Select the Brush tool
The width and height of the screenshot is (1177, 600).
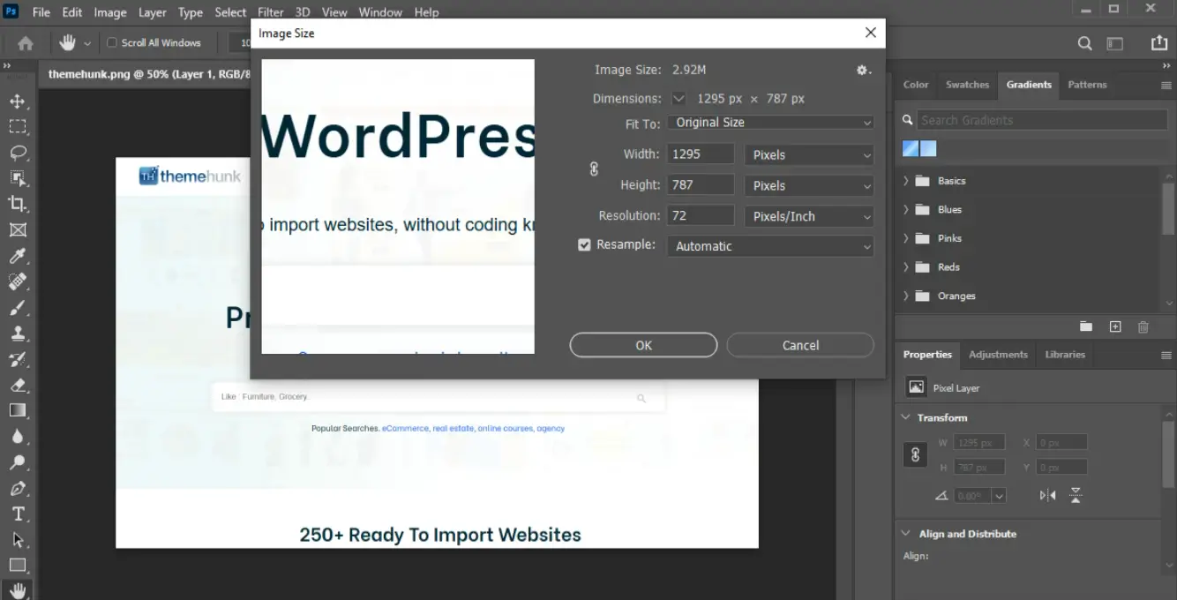18,308
